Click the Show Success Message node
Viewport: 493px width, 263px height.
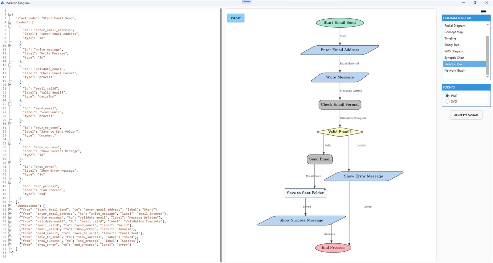coord(301,220)
